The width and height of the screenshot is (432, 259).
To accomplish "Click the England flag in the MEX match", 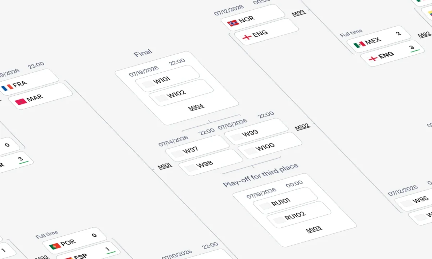I will coord(373,58).
